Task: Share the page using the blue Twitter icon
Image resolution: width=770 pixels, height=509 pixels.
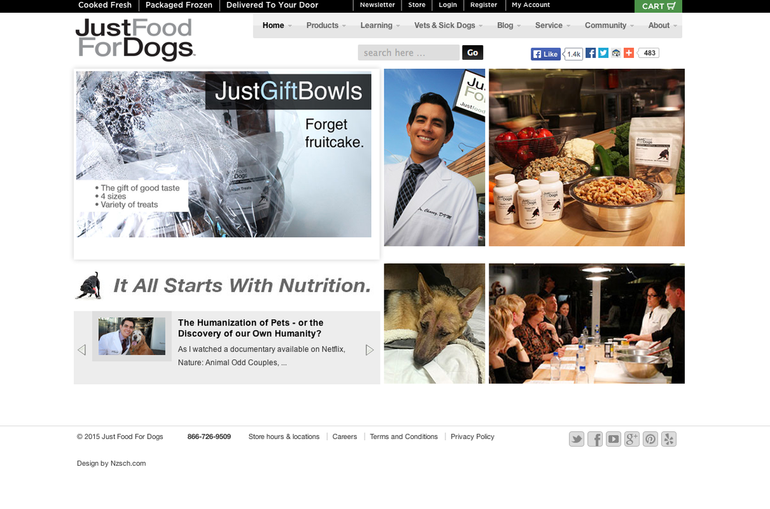Action: (x=603, y=53)
